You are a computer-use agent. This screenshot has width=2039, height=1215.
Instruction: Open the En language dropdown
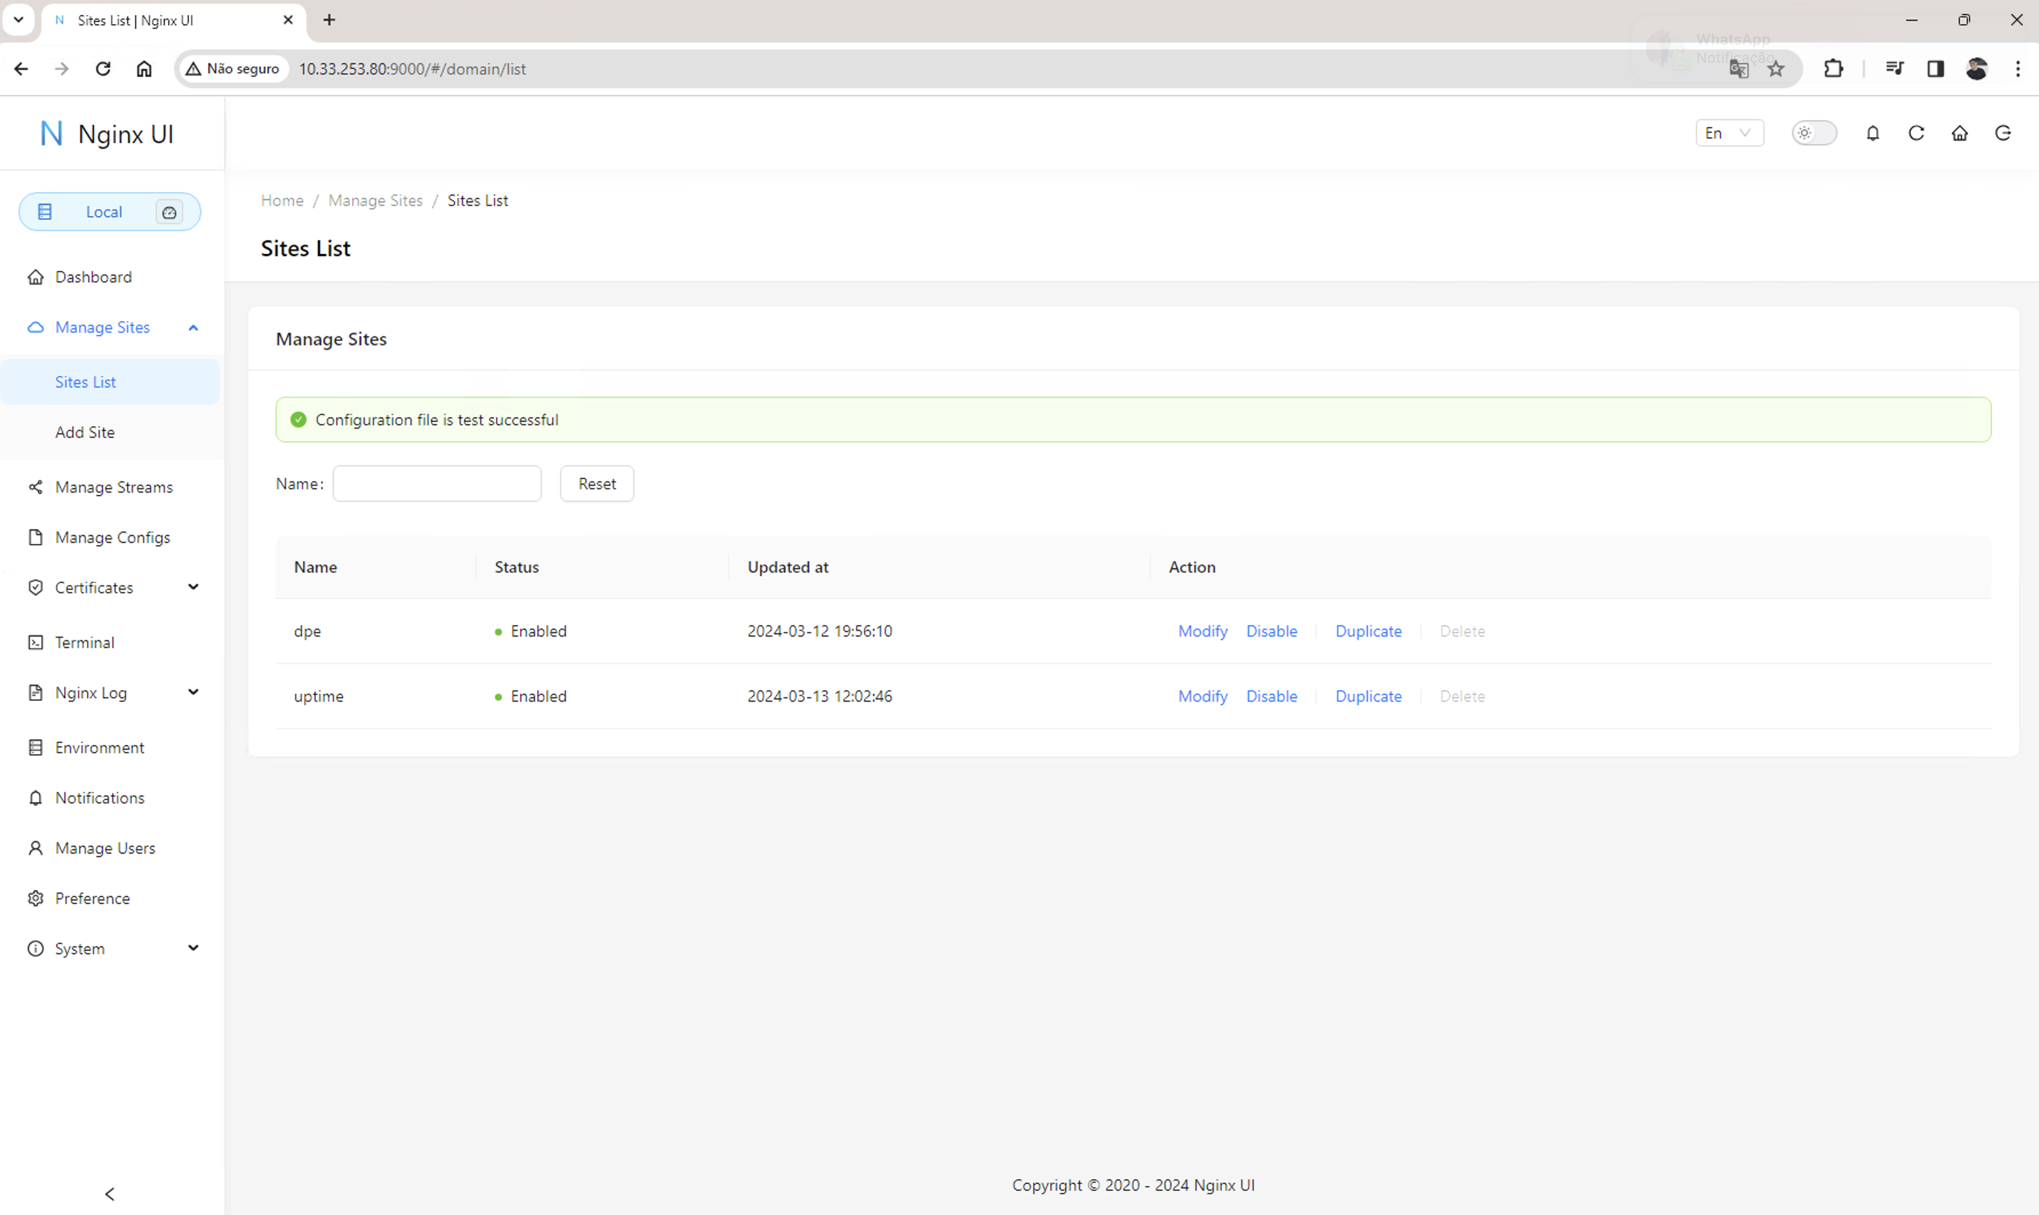click(1729, 133)
